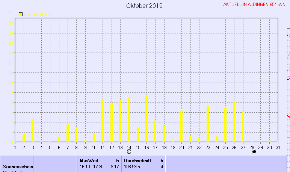Click the 16.10. 17:30 max value cell
The height and width of the screenshot is (172, 290).
(92, 166)
